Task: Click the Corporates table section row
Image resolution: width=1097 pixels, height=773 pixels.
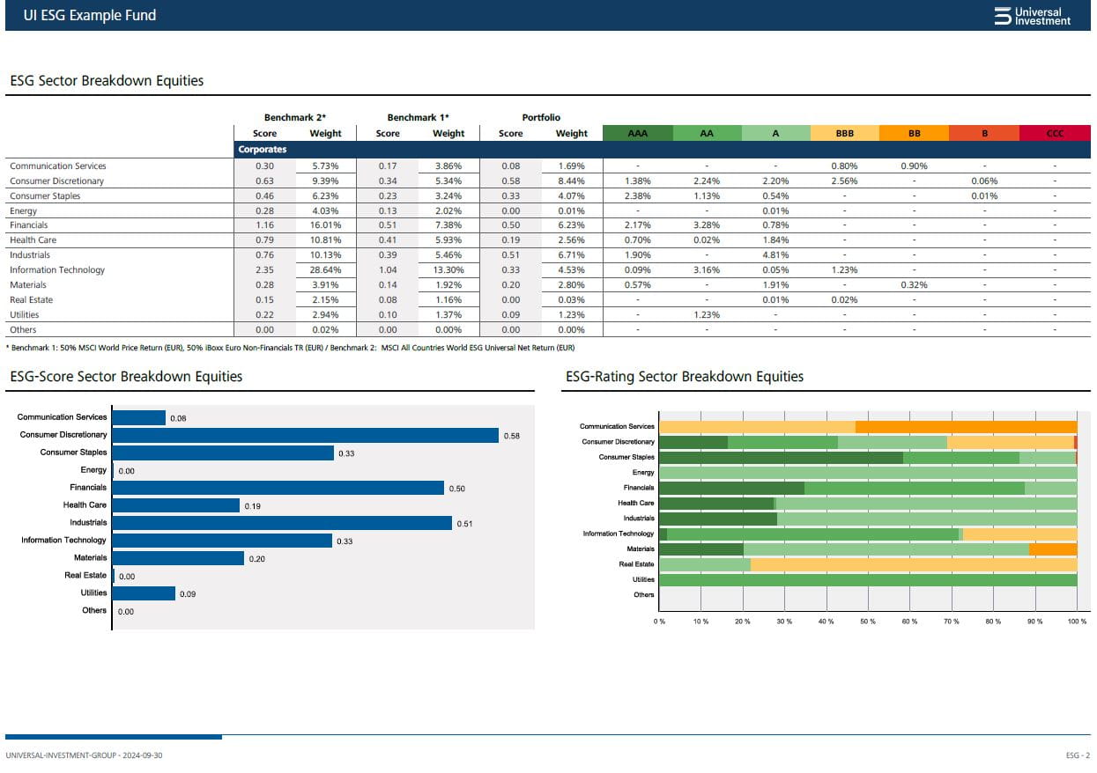Action: point(262,150)
